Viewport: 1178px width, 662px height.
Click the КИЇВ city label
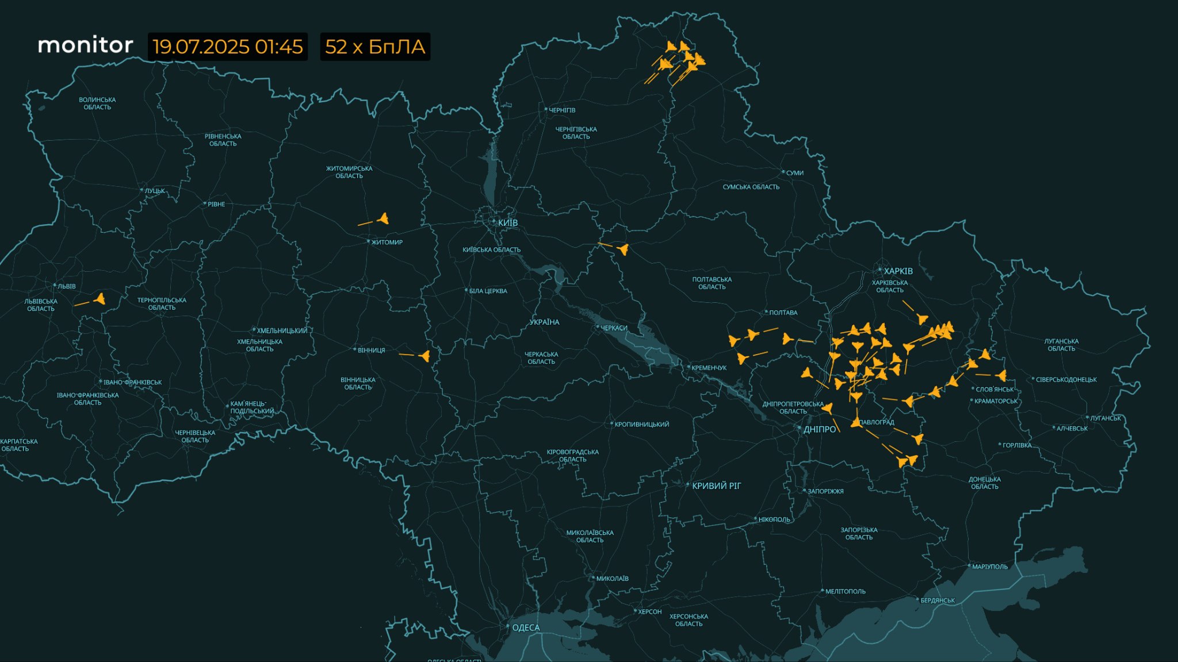(x=507, y=222)
